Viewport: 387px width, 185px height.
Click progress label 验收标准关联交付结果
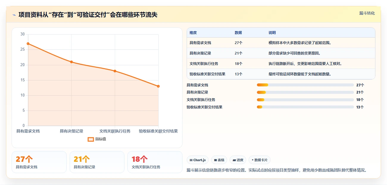tap(205, 107)
